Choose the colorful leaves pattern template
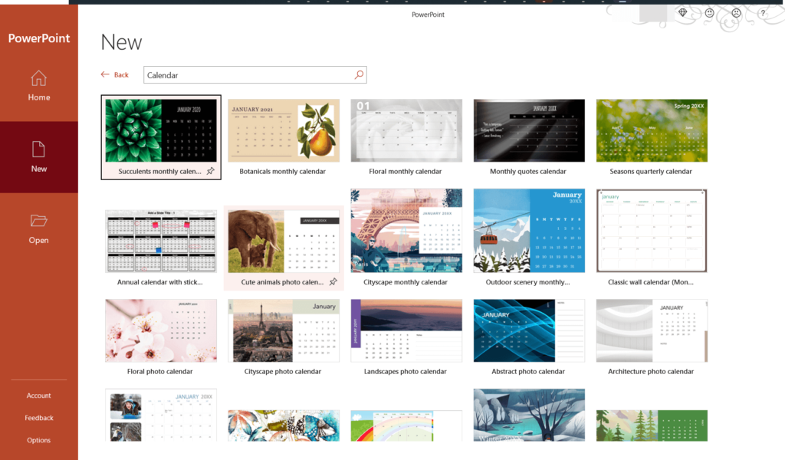The image size is (785, 460). pyautogui.click(x=284, y=426)
